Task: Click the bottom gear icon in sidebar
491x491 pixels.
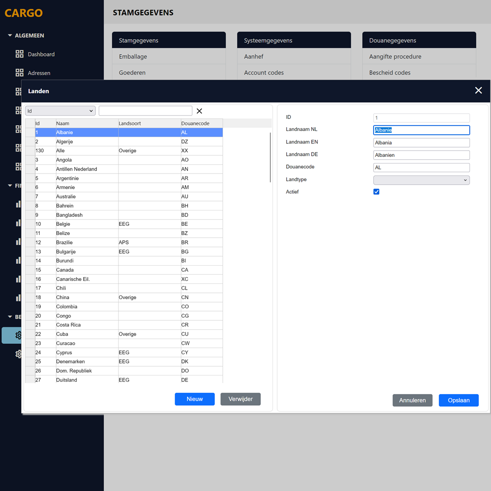Action: (19, 354)
